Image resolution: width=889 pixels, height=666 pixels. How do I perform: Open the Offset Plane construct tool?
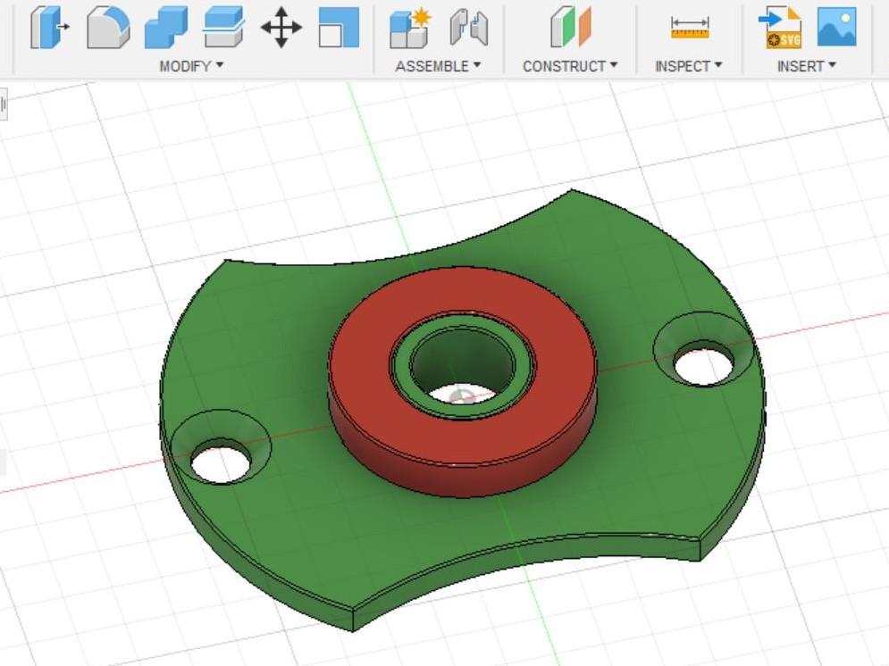(571, 28)
